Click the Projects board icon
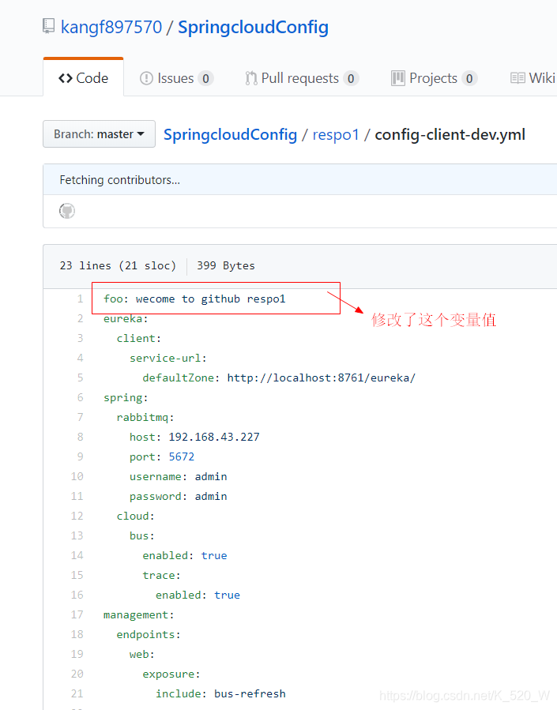This screenshot has height=710, width=557. (397, 78)
